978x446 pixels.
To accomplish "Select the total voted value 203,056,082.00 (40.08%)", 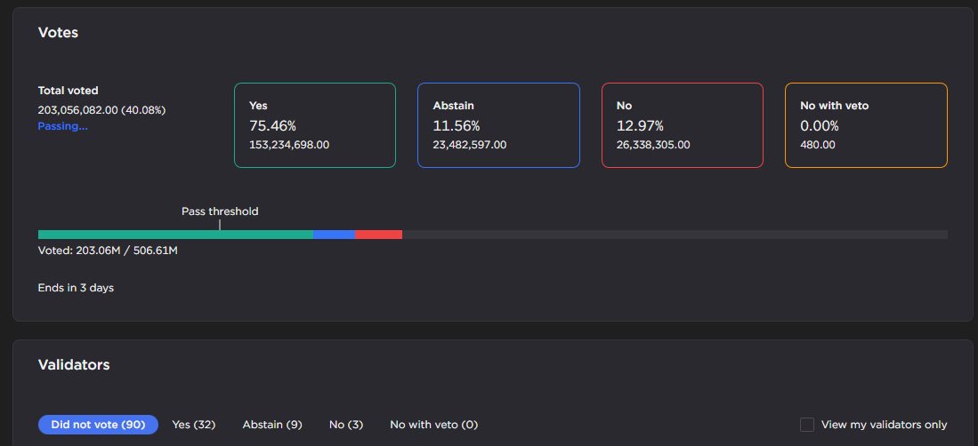I will (x=101, y=110).
